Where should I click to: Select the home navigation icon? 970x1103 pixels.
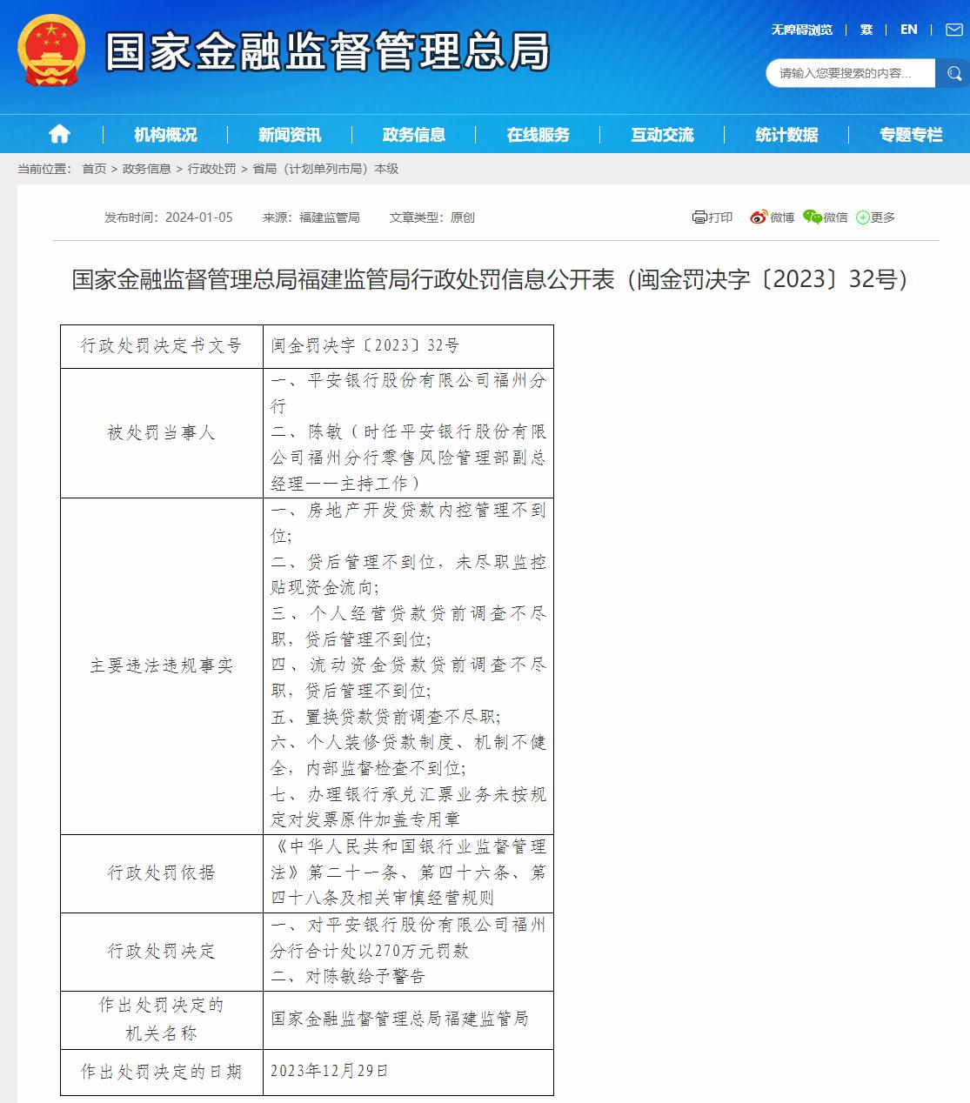point(58,134)
